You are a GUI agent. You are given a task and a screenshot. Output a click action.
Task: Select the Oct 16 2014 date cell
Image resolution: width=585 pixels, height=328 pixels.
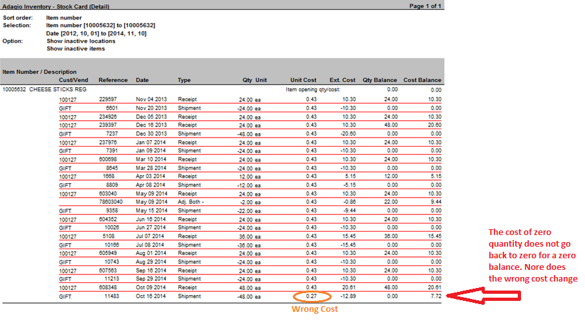pos(151,296)
